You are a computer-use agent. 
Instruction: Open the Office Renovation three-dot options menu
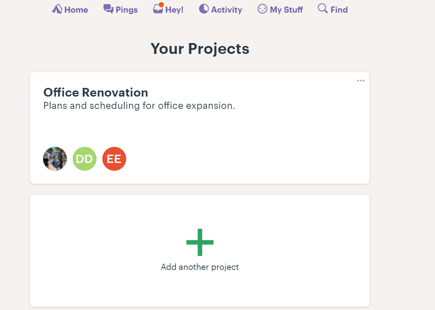[361, 81]
